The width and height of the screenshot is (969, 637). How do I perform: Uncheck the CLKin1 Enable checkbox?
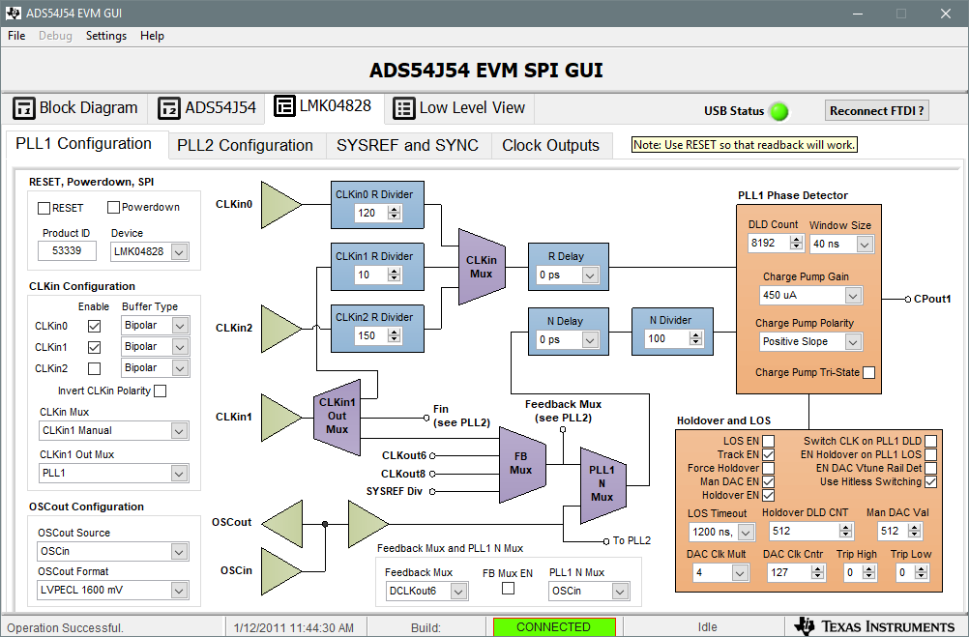[94, 347]
